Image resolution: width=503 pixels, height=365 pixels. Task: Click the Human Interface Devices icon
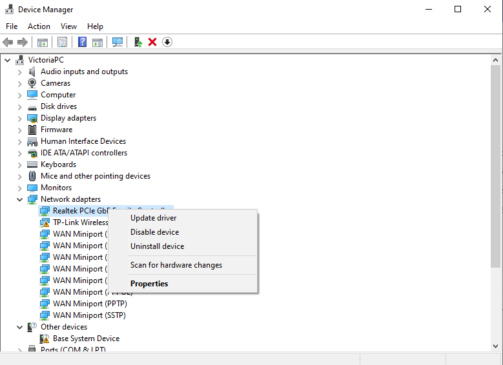[x=32, y=141]
